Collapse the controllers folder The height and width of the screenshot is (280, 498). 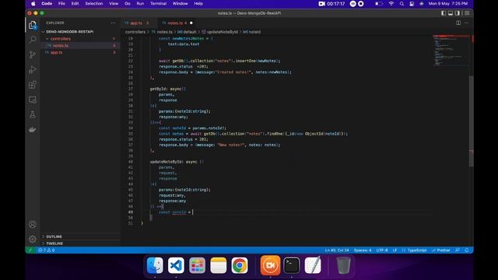point(61,39)
